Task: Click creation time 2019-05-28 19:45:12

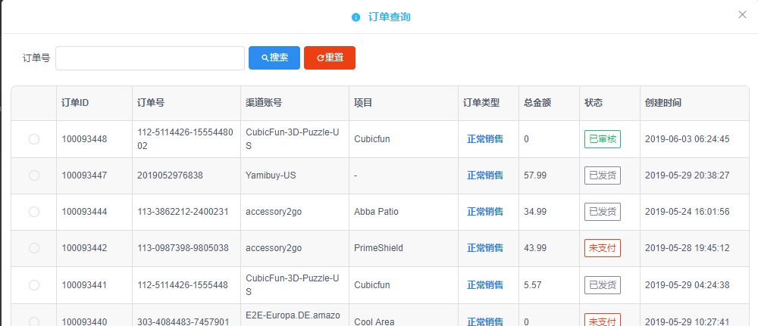Action: point(688,248)
